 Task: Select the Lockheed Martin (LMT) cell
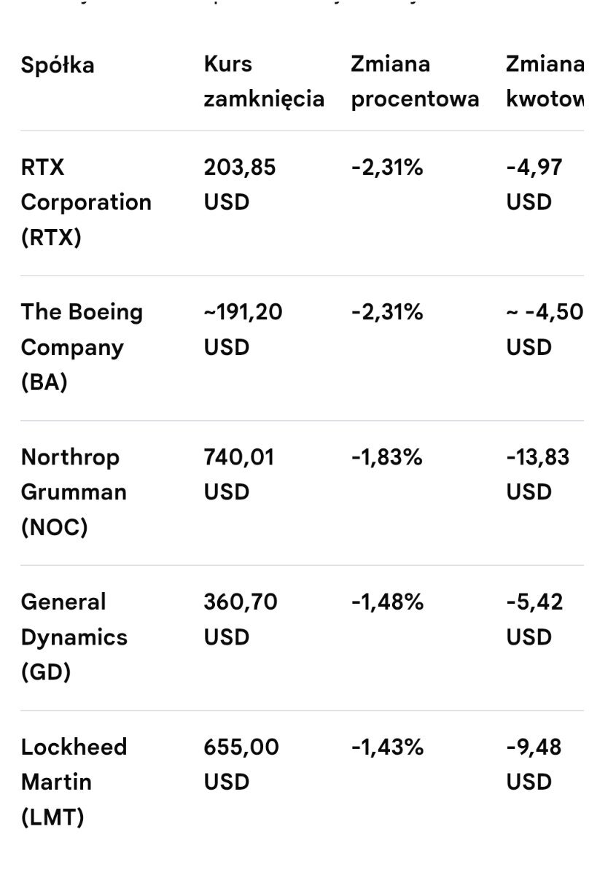click(74, 782)
